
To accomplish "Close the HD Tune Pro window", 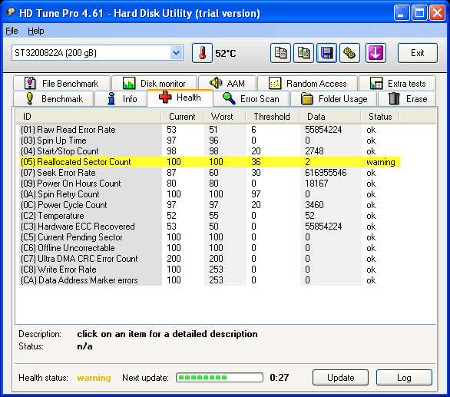I will (x=437, y=13).
